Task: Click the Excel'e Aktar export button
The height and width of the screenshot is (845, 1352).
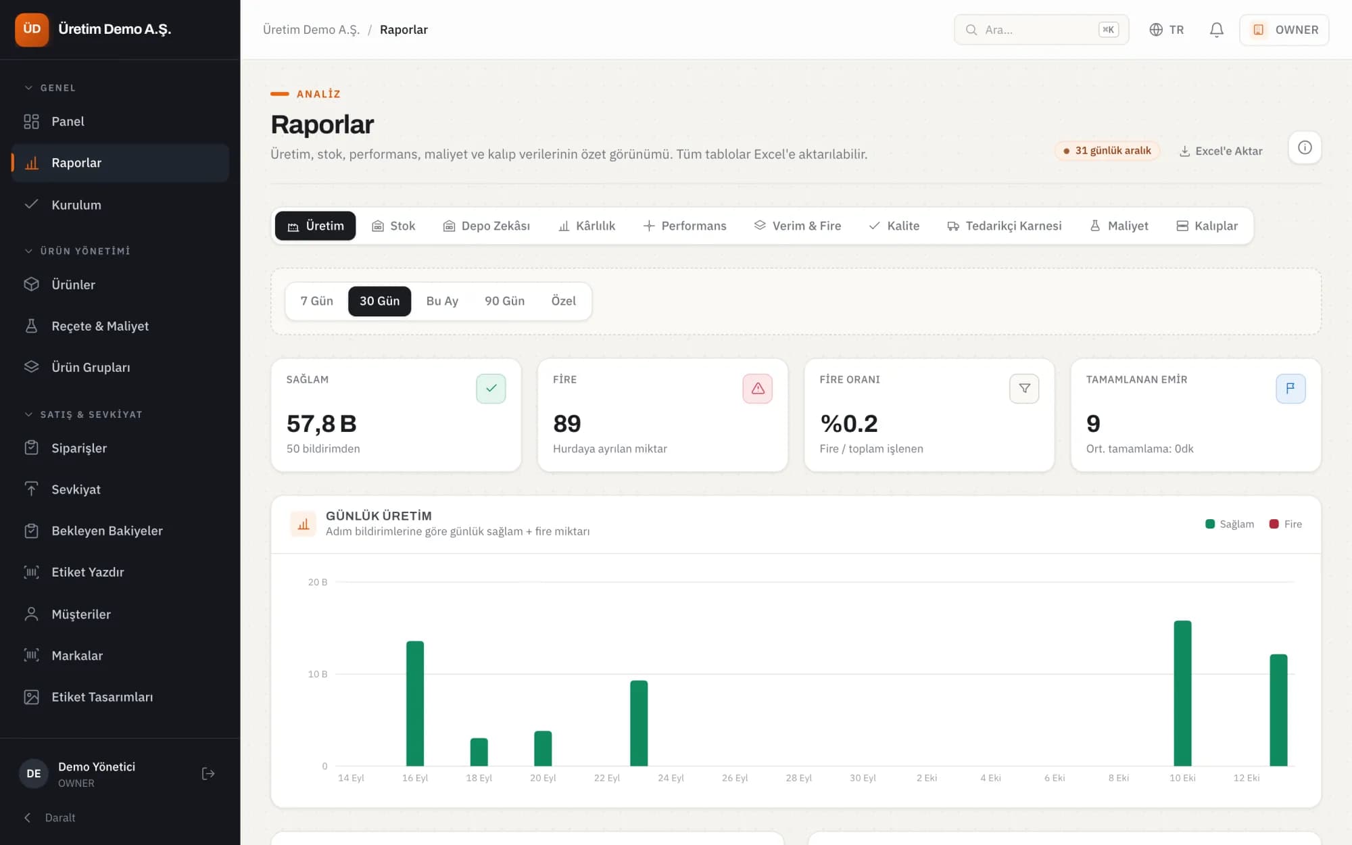Action: (1221, 151)
